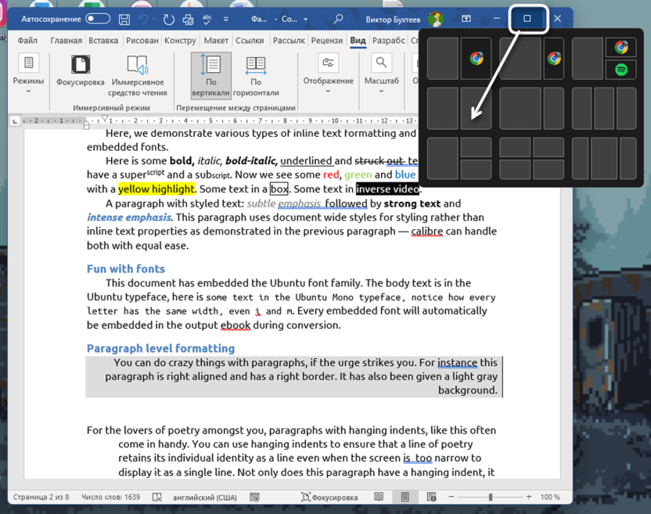
Task: Open the Вставка ribbon tab
Action: (x=104, y=41)
